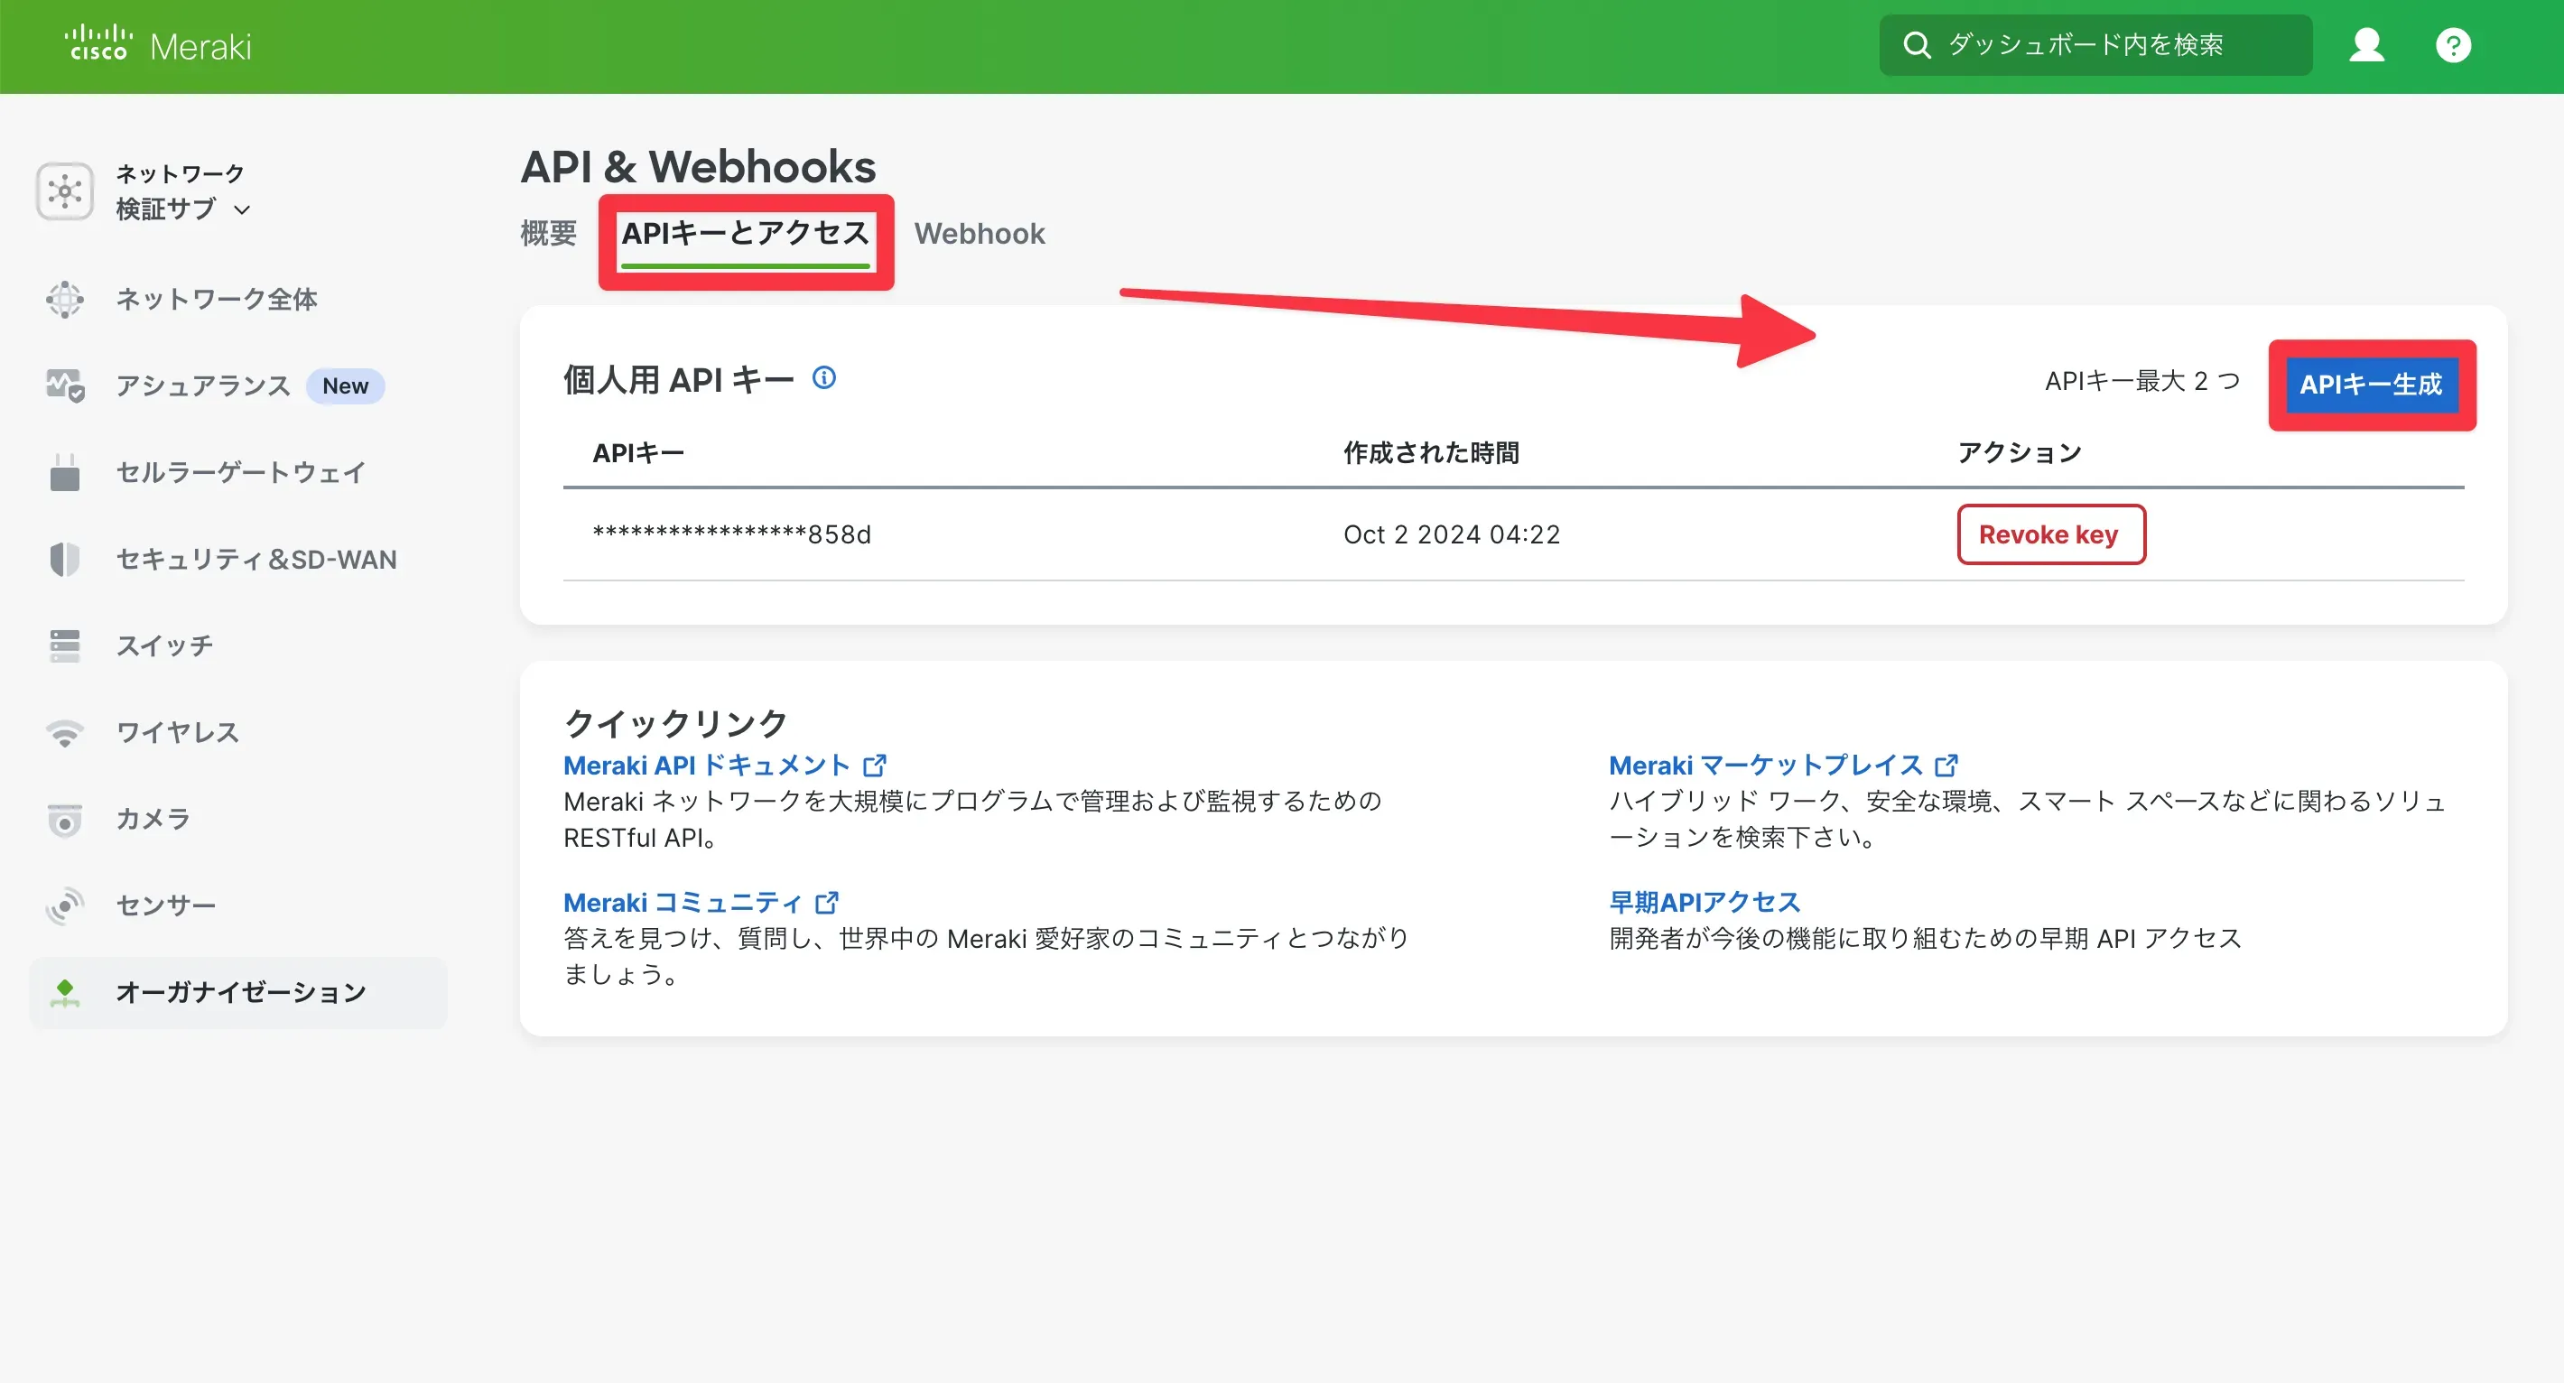Click the ワイヤレス wifi icon
The width and height of the screenshot is (2564, 1383).
click(x=65, y=732)
